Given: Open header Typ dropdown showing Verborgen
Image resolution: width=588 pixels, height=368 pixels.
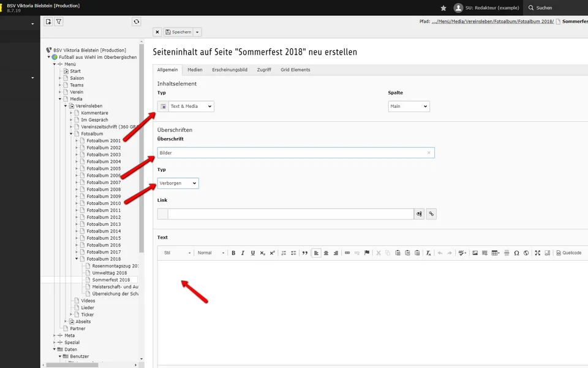Looking at the screenshot, I should 178,183.
